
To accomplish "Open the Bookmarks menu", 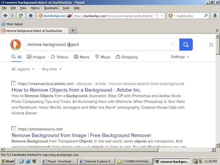I will click(x=51, y=8).
